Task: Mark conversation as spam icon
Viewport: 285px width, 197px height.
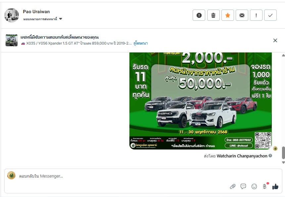Action: coord(199,15)
